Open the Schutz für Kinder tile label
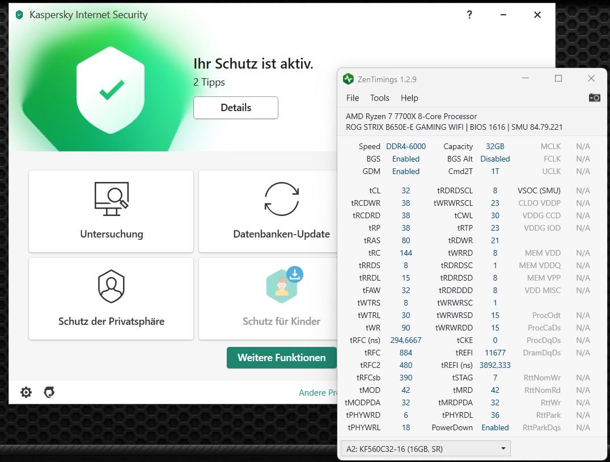610x462 pixels. pos(282,321)
